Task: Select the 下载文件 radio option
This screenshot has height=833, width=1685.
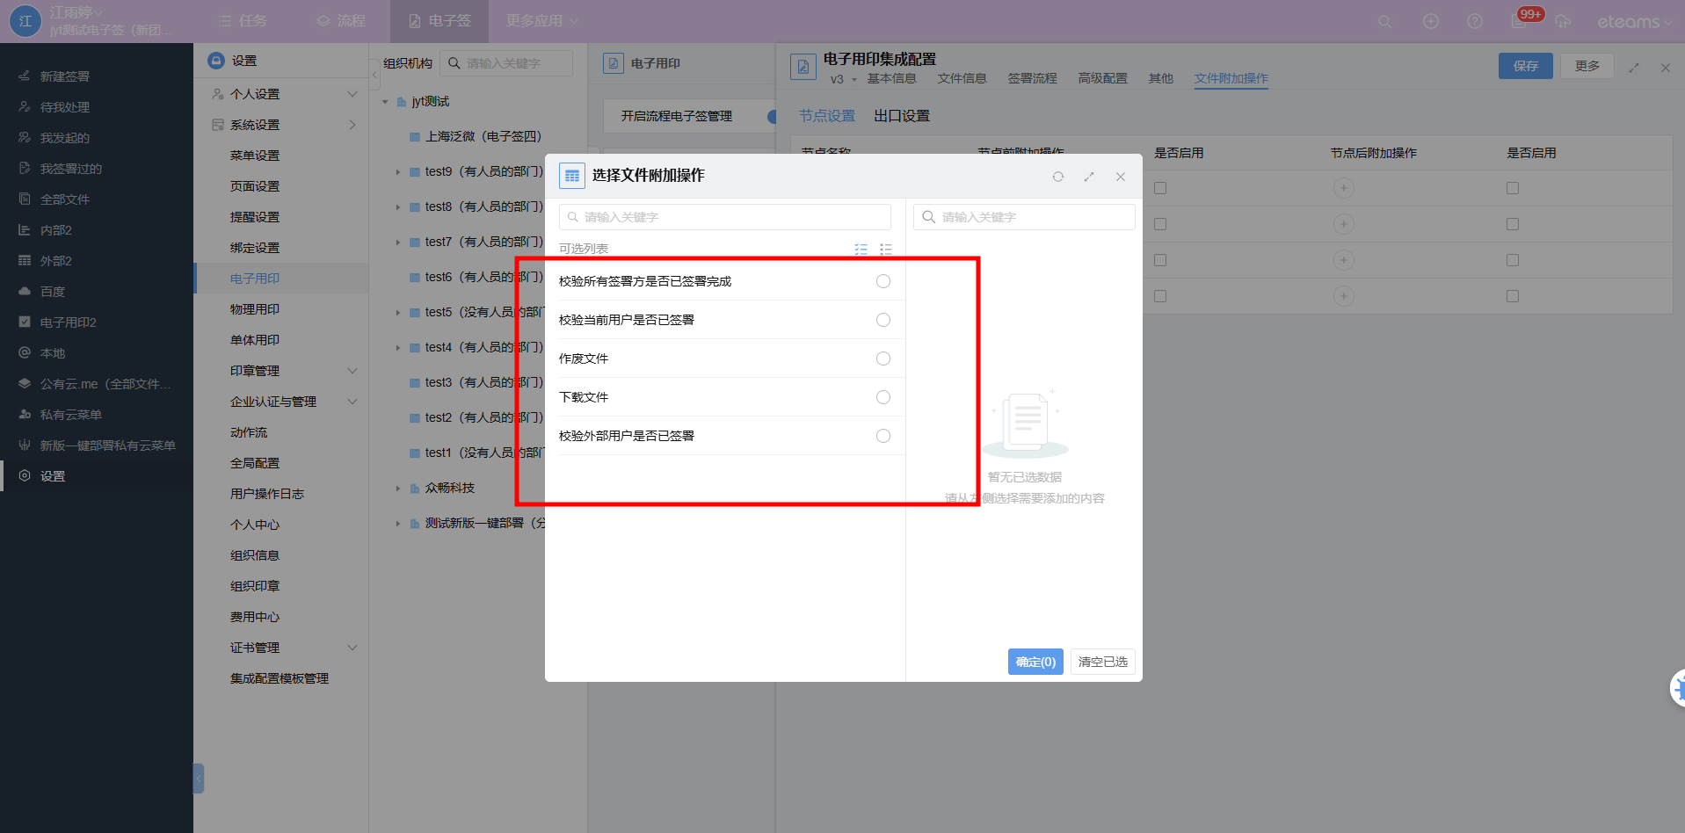Action: 882,397
